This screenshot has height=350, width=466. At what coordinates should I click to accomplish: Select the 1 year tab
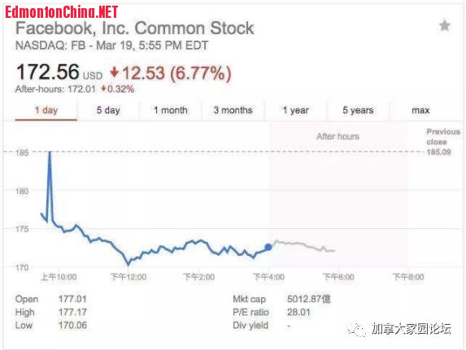(295, 110)
